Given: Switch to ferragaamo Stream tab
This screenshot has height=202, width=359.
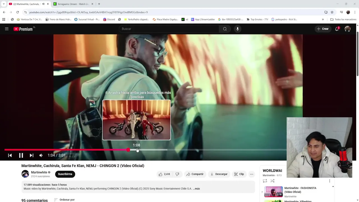Looking at the screenshot, I should tap(73, 4).
